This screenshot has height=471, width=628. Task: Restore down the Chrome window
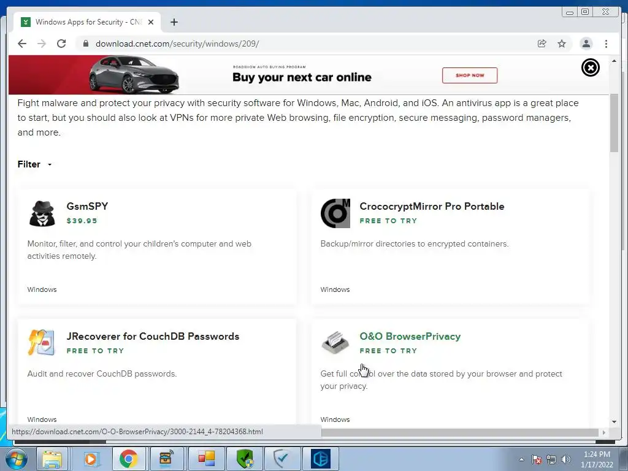[x=585, y=12]
